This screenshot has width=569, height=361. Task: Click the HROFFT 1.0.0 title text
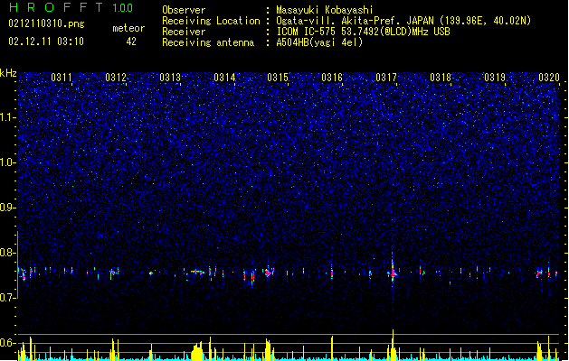tap(71, 7)
